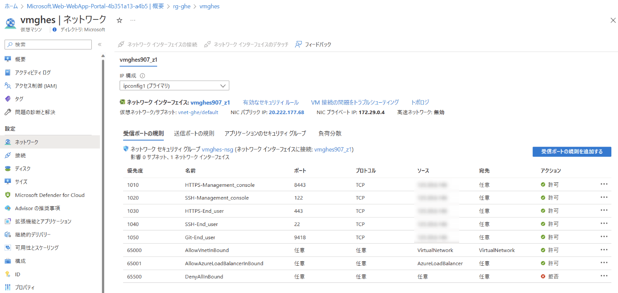Click the HTTPS-Management_console rule name

click(220, 185)
